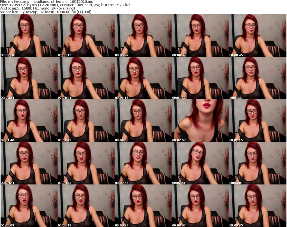Viewport: 287px width, 227px height.
Task: Select the thumbnail stamped 00:01:22
Action: tap(201, 78)
